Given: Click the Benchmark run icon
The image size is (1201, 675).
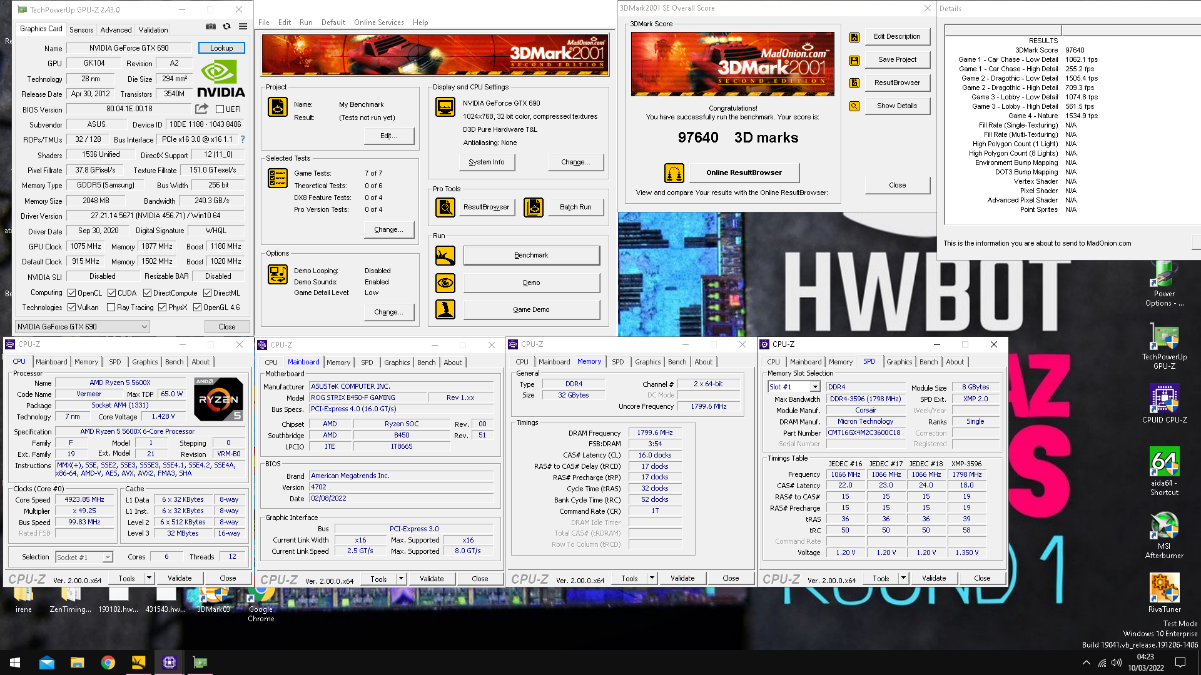Looking at the screenshot, I should (445, 255).
